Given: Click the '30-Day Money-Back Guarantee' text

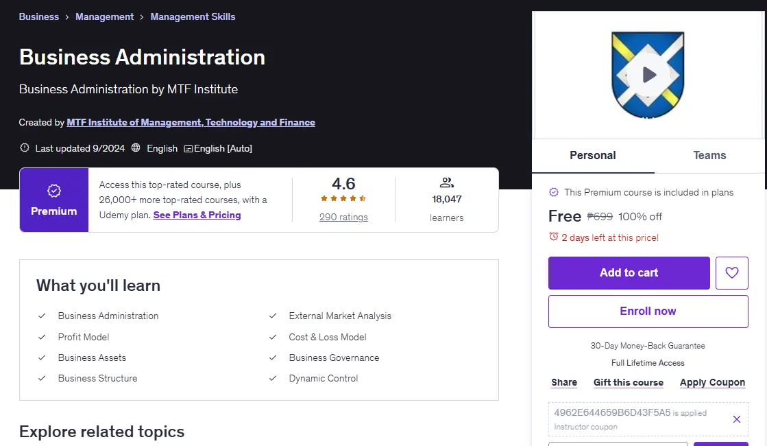Looking at the screenshot, I should coord(648,346).
